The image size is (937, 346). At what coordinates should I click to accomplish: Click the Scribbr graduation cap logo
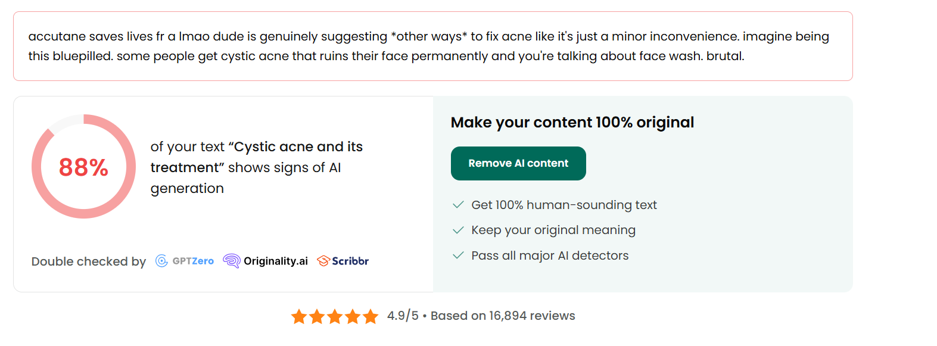pos(323,261)
